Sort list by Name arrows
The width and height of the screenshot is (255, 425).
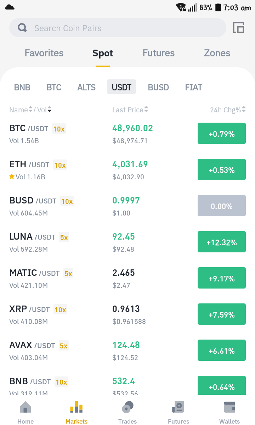coord(30,109)
